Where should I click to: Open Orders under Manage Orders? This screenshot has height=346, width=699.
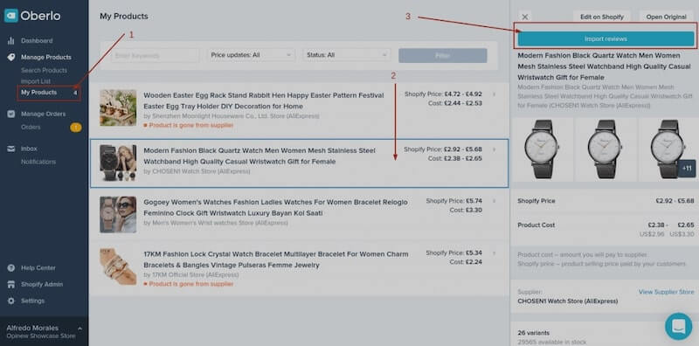31,127
